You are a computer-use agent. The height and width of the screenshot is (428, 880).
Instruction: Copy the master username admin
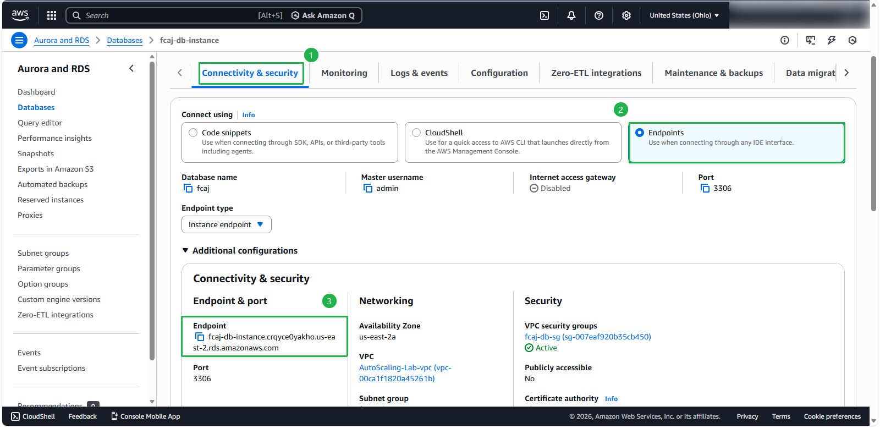point(368,188)
